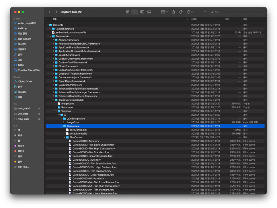Open Applications (응용 프로그램) in sidebar
Image resolution: width=277 pixels, height=208 pixels.
point(25,39)
